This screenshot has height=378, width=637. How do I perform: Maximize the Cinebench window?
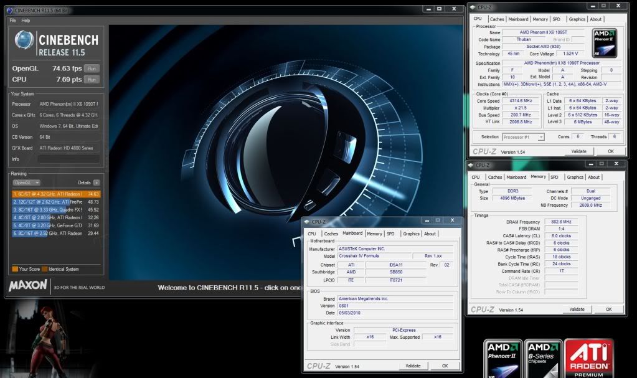(x=440, y=9)
